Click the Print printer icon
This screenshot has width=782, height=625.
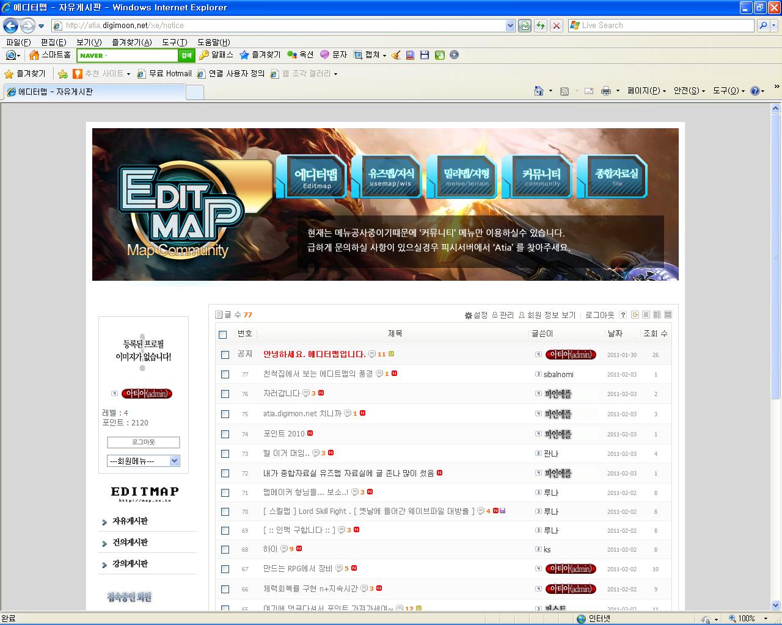(606, 91)
